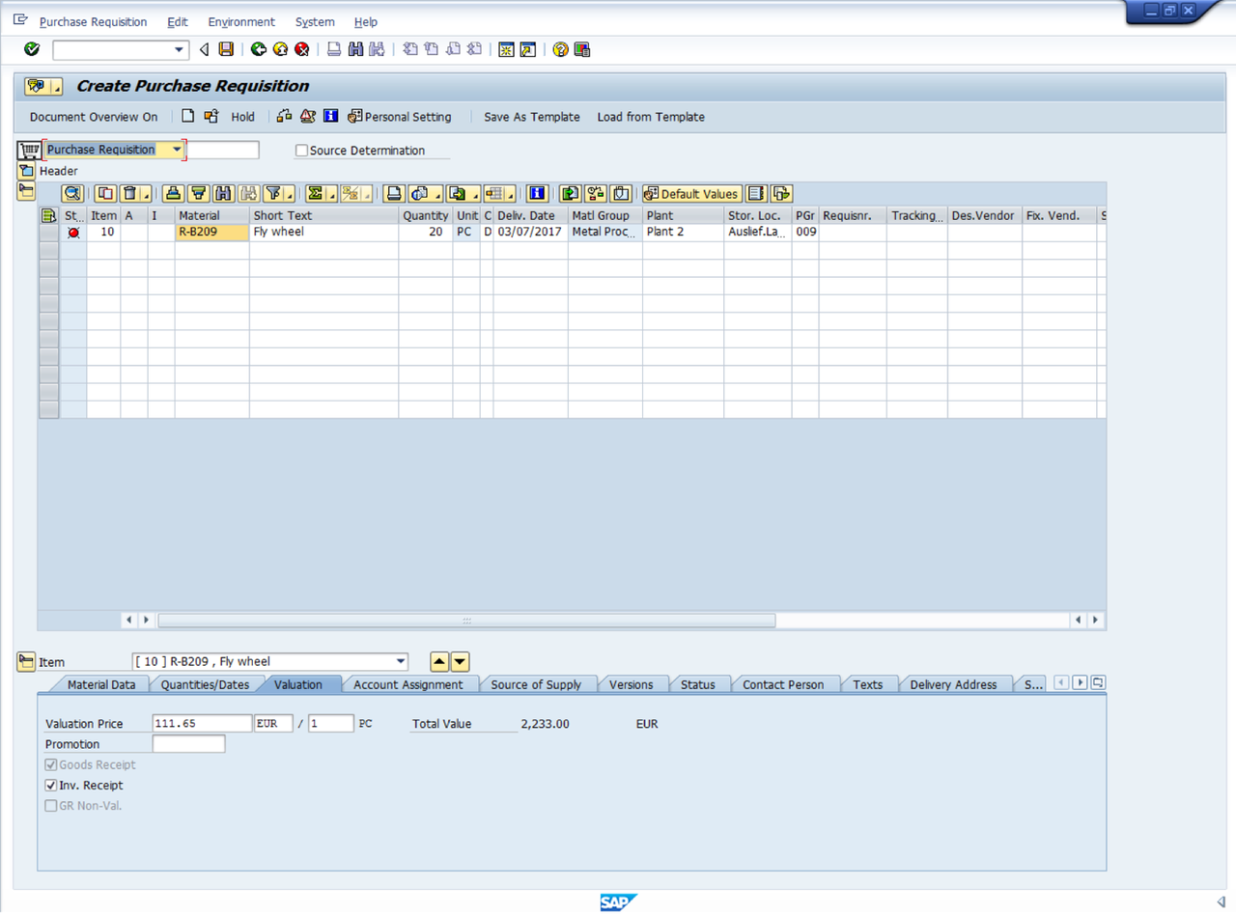
Task: Click the green Enter checkmark icon
Action: pyautogui.click(x=32, y=49)
